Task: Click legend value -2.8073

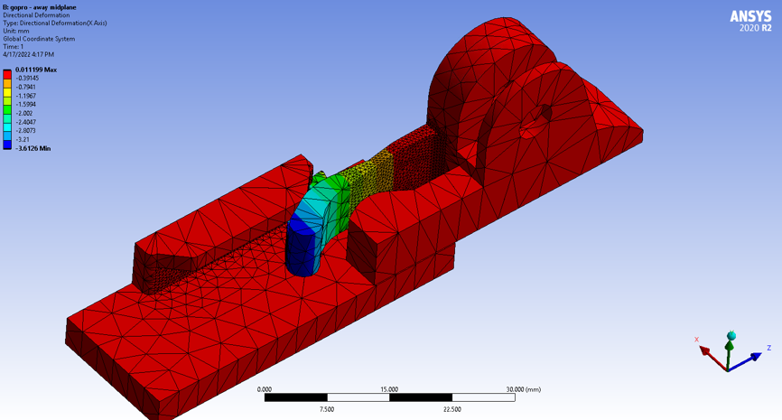Action: (25, 131)
